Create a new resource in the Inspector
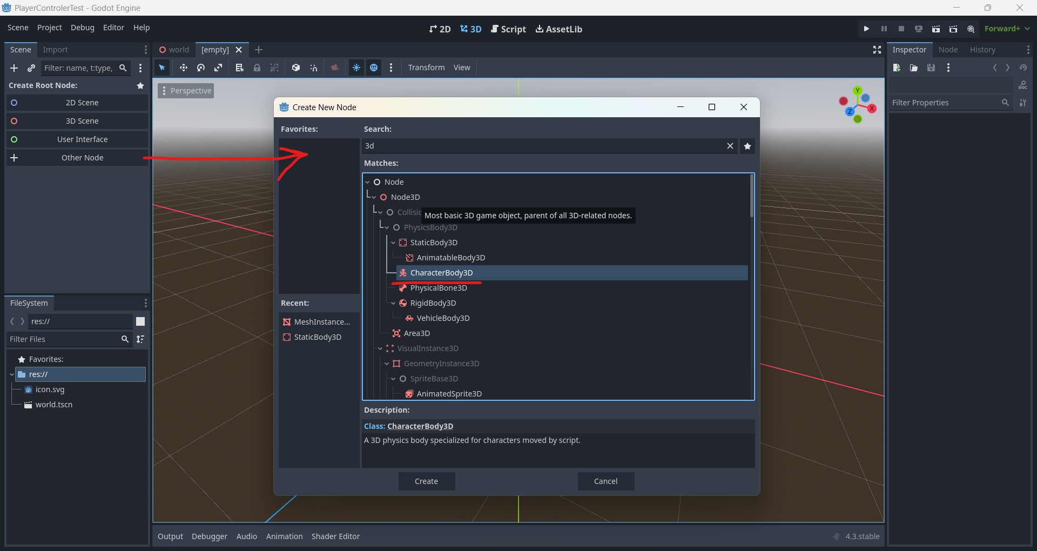Image resolution: width=1037 pixels, height=551 pixels. point(897,68)
